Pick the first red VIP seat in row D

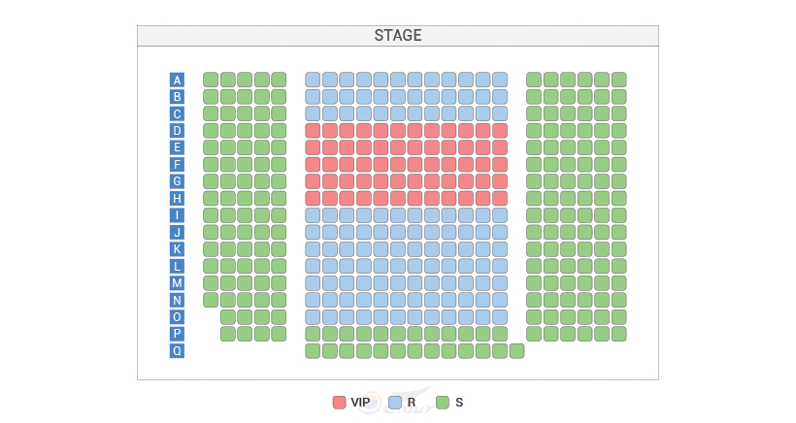coord(313,130)
